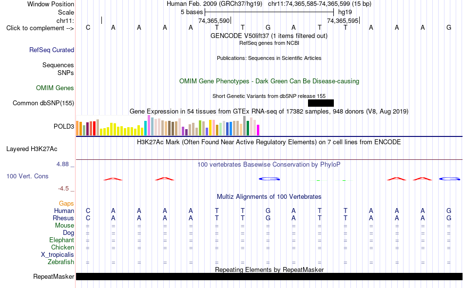
Task: Select the Zebrafish alignment row label
Action: 61,262
